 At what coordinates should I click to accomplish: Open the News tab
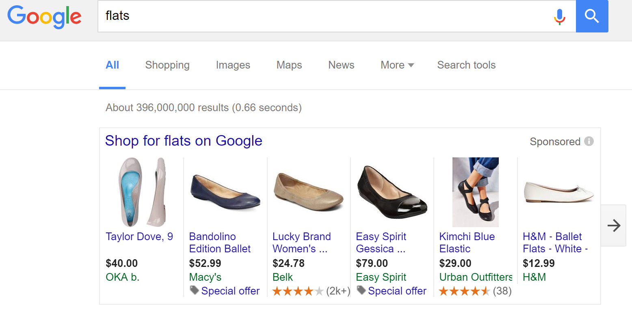click(341, 65)
